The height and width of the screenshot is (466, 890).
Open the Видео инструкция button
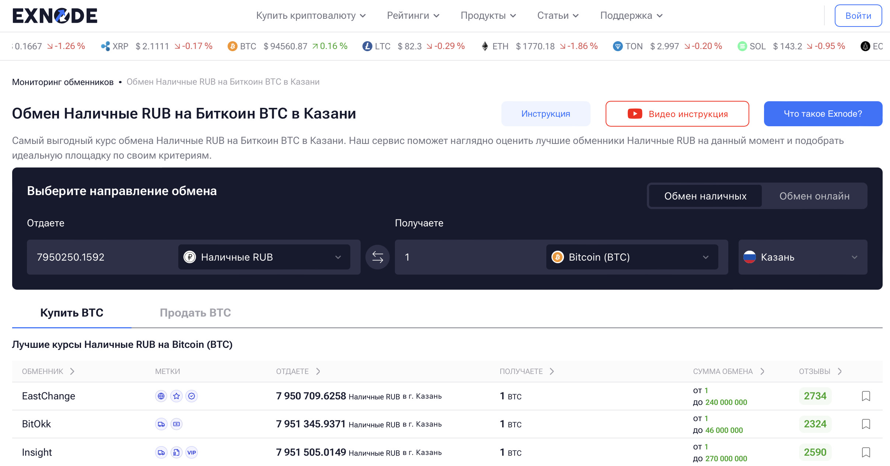pos(677,114)
